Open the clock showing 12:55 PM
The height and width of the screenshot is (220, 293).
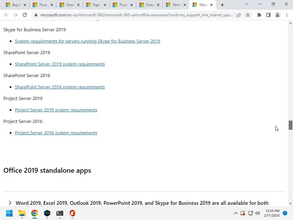272,213
